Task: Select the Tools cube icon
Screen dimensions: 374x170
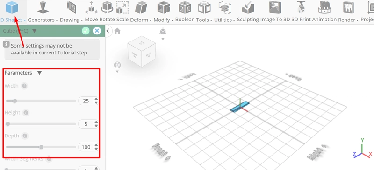Action: (204, 7)
